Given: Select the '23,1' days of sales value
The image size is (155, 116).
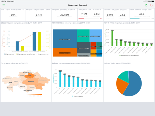Looking at the screenshot, I should (x=122, y=15).
